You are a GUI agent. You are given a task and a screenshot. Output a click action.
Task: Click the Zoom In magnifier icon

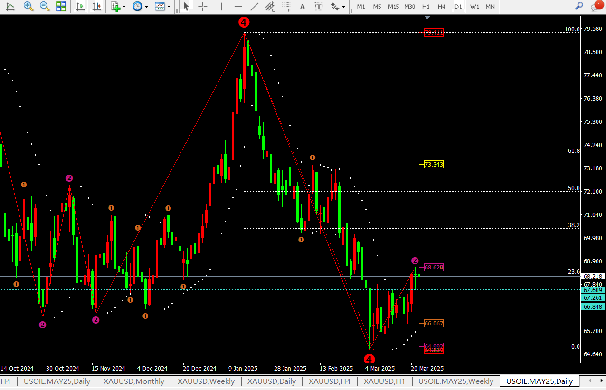point(28,7)
